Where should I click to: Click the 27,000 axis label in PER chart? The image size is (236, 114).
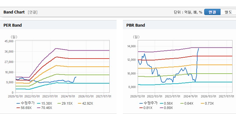pos(9,62)
